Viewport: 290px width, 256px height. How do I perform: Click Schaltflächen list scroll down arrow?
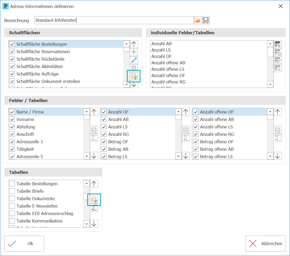click(126, 85)
